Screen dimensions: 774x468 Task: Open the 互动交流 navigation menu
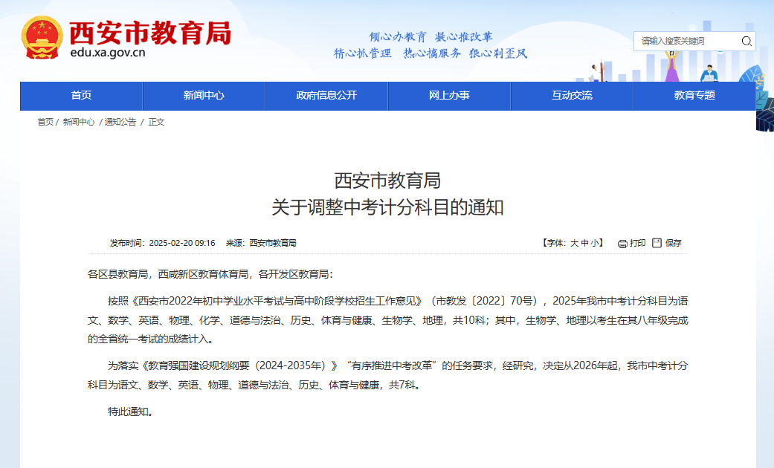click(571, 96)
